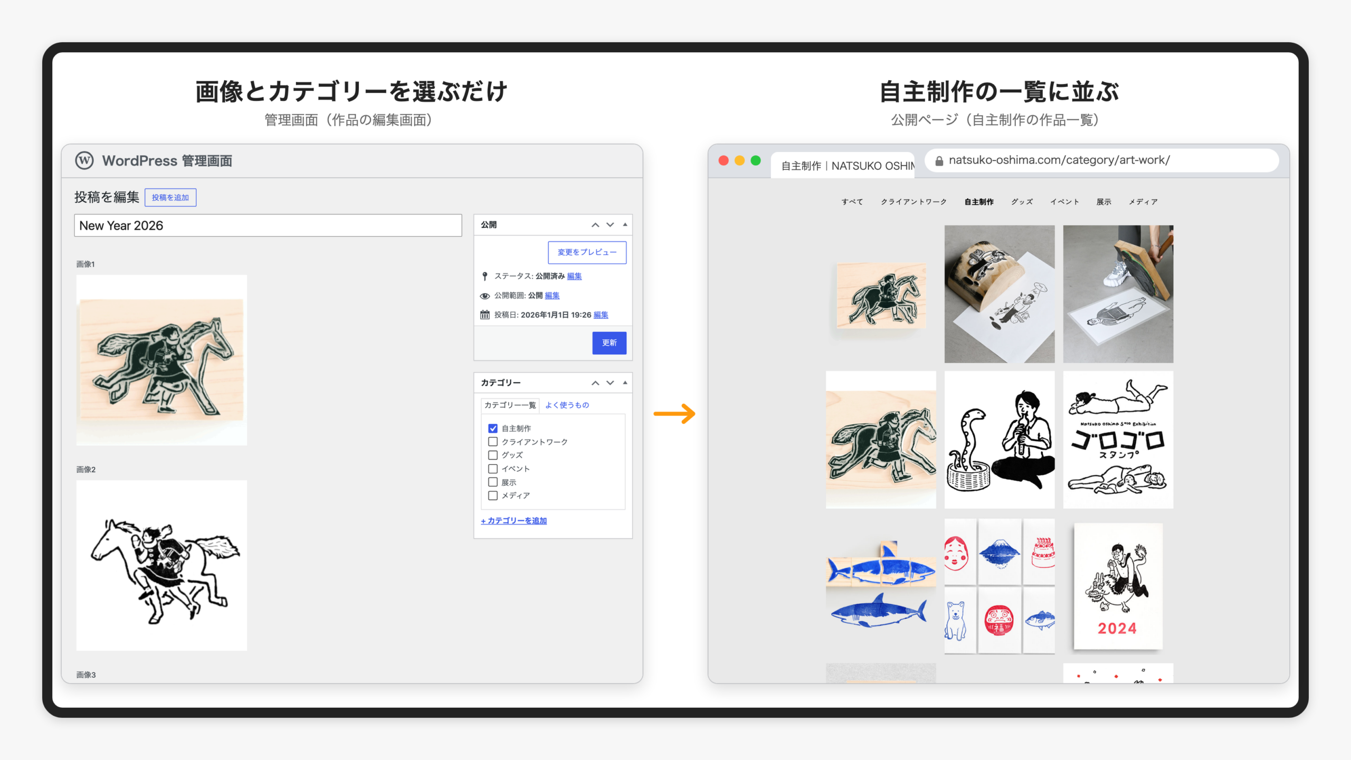Click the New Year 2026 title field
This screenshot has width=1351, height=760.
point(268,225)
